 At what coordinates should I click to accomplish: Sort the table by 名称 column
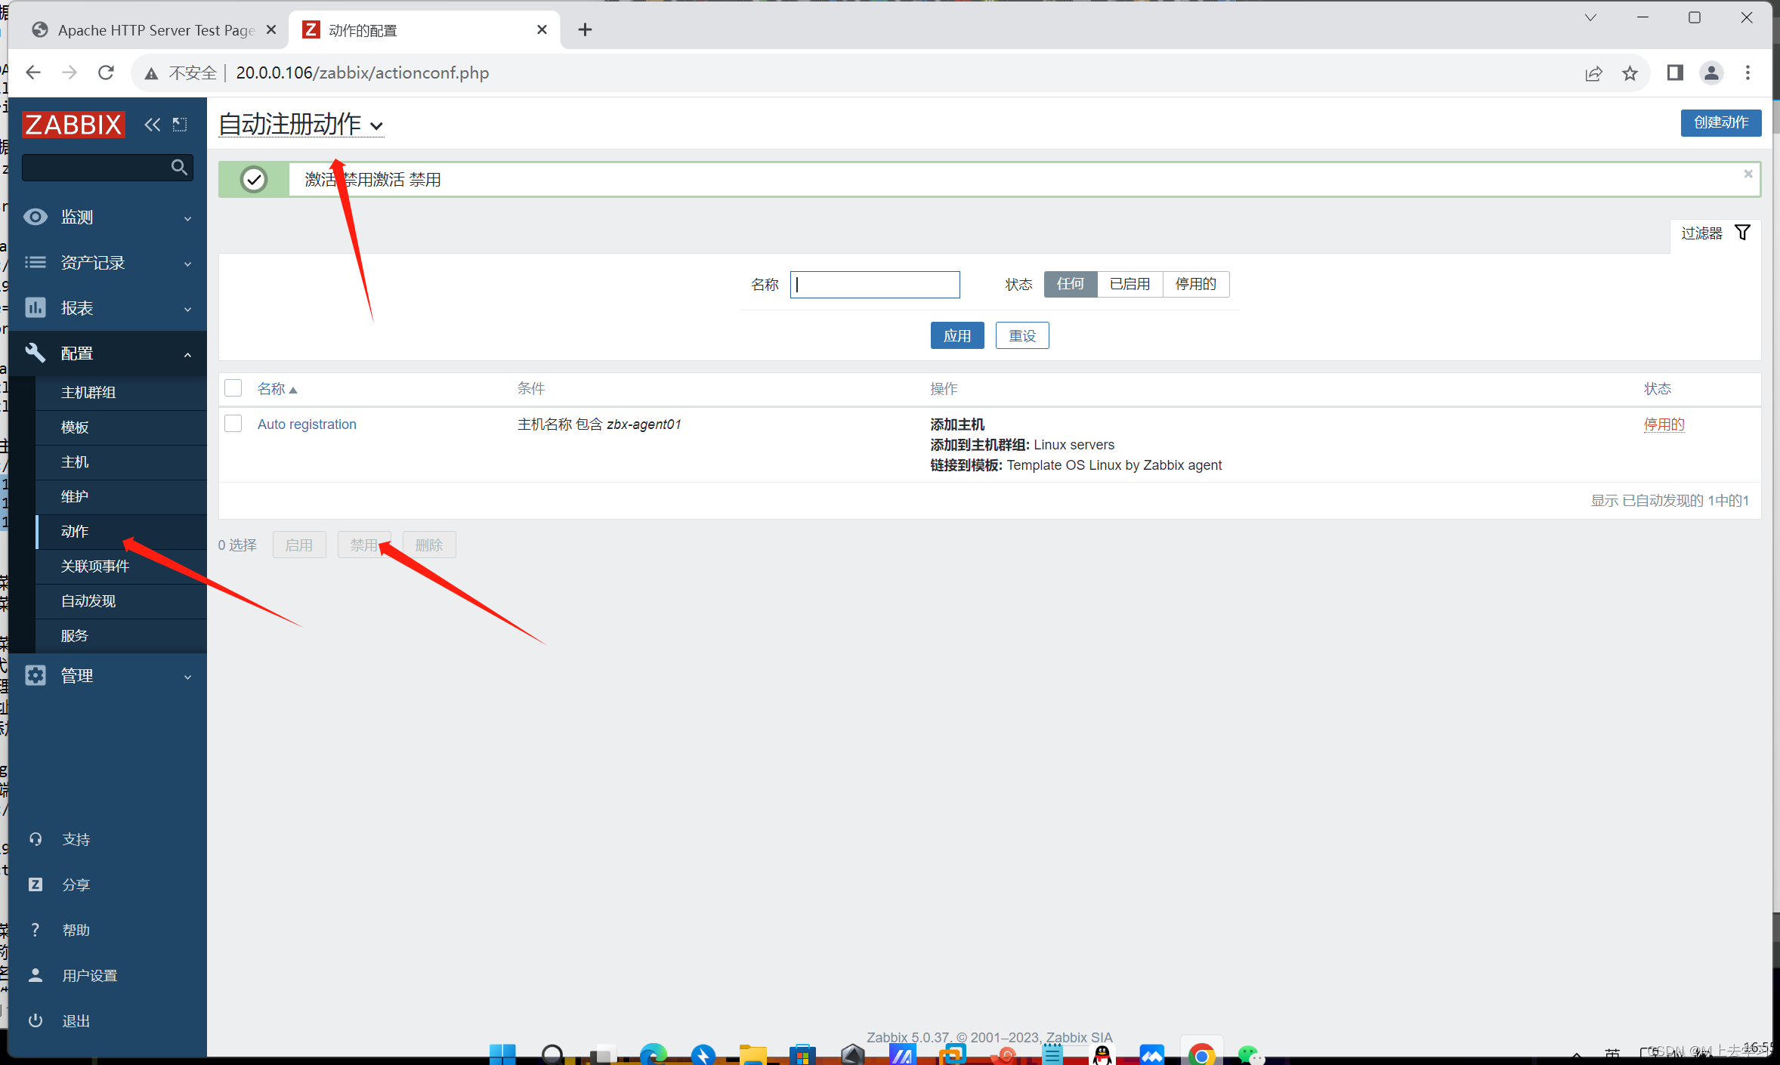click(x=277, y=389)
